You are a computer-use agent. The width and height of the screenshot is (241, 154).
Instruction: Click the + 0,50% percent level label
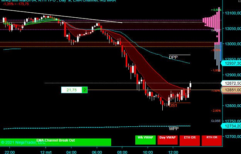(216, 10)
